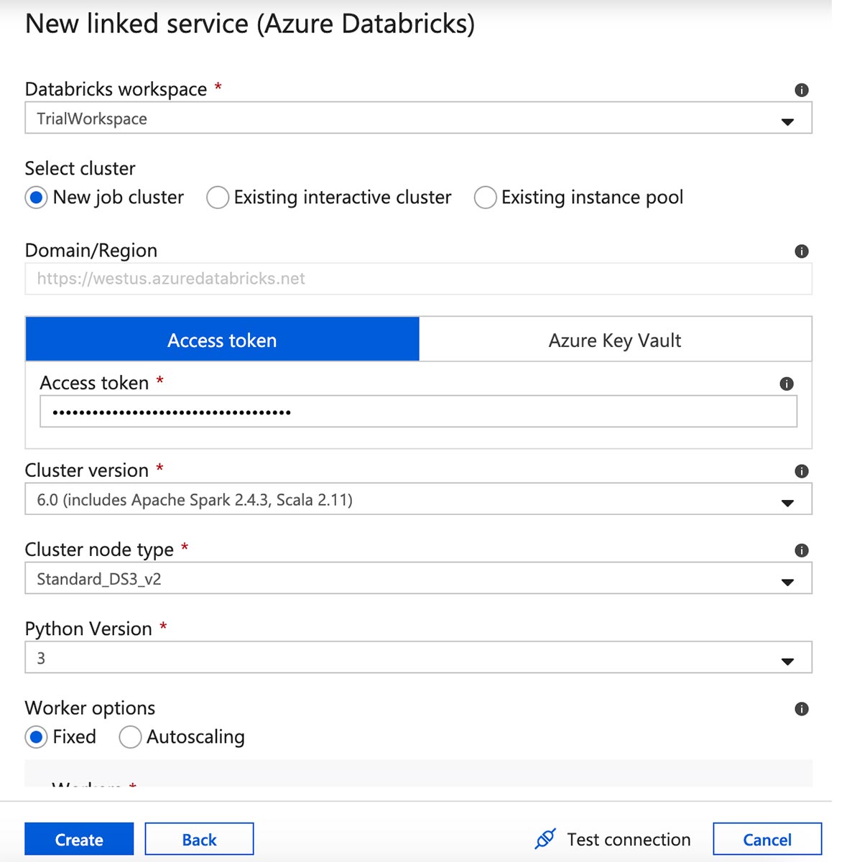Viewport: 862px width, 862px height.
Task: Click the Test connection plug icon
Action: (545, 838)
